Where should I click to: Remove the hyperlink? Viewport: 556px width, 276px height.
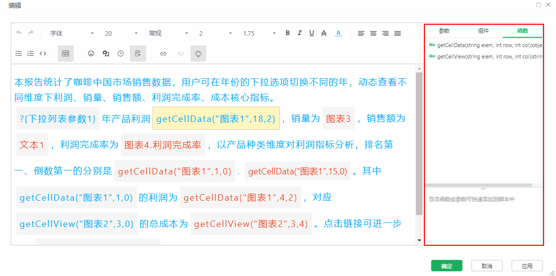pyautogui.click(x=181, y=54)
